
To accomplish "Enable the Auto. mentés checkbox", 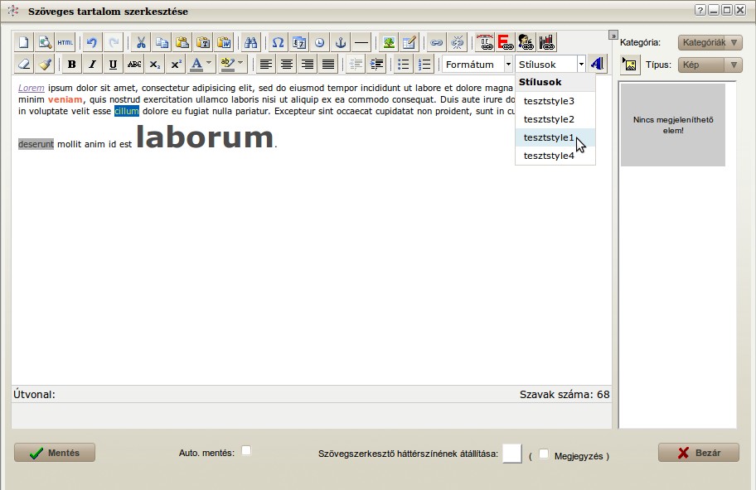I will [x=246, y=451].
